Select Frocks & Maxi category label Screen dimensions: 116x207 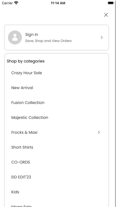[24, 132]
